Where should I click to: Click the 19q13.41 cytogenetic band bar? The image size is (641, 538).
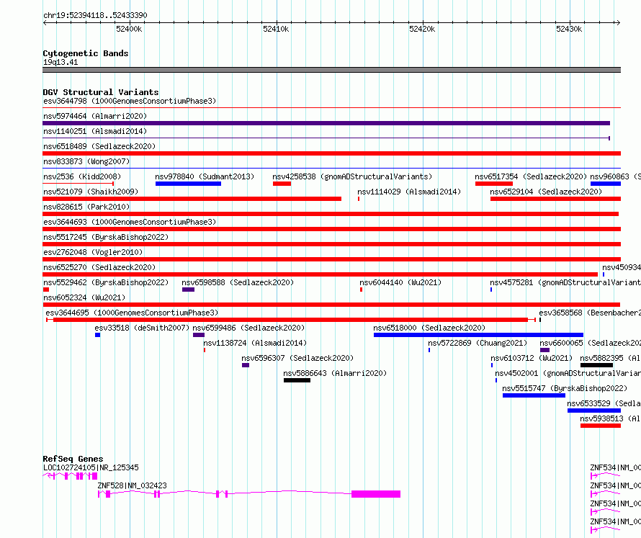click(331, 70)
